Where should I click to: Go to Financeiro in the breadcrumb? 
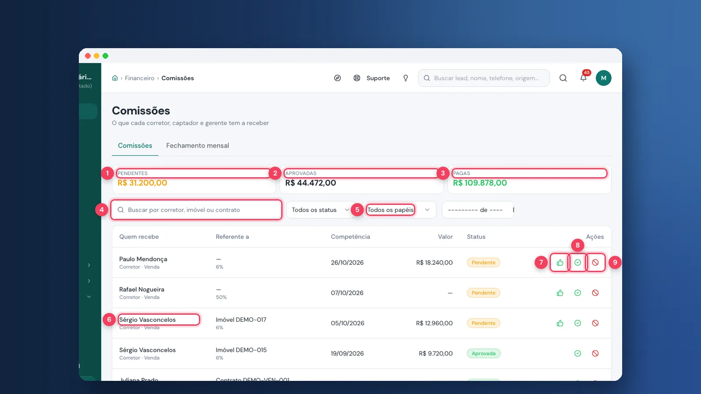coord(140,78)
